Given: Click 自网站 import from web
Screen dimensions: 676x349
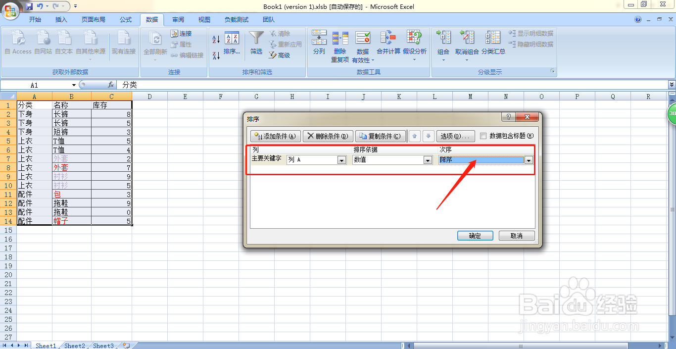Looking at the screenshot, I should (x=43, y=43).
